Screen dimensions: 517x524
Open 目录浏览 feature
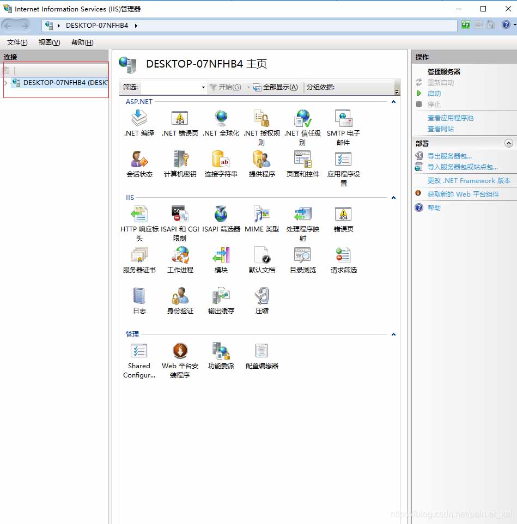303,260
